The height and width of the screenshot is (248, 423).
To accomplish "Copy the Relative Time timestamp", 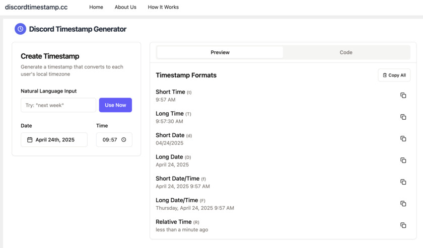I will (x=403, y=225).
